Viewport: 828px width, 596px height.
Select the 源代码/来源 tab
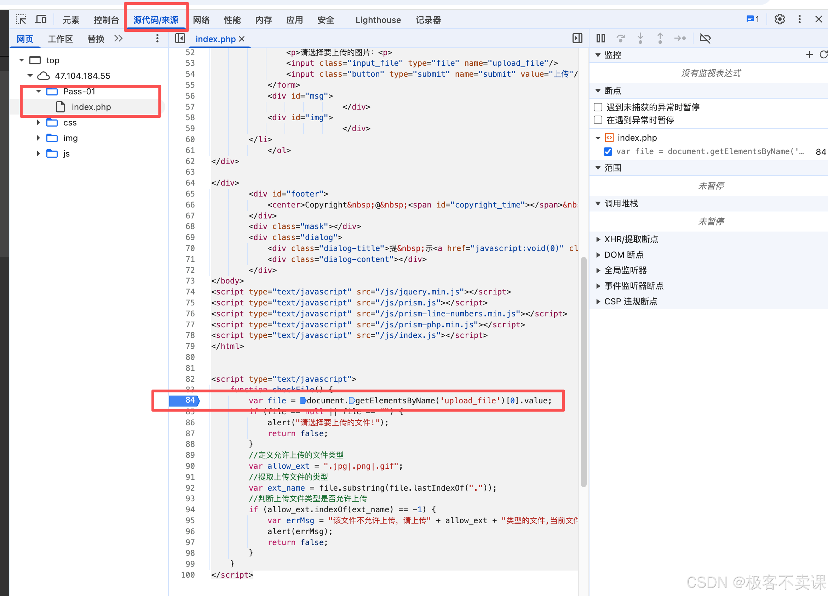point(156,20)
